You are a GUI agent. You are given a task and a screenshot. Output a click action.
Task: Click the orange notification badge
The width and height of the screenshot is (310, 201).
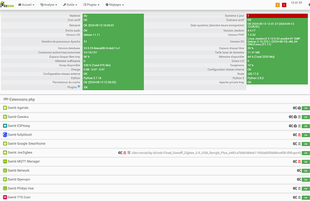pos(278,5)
